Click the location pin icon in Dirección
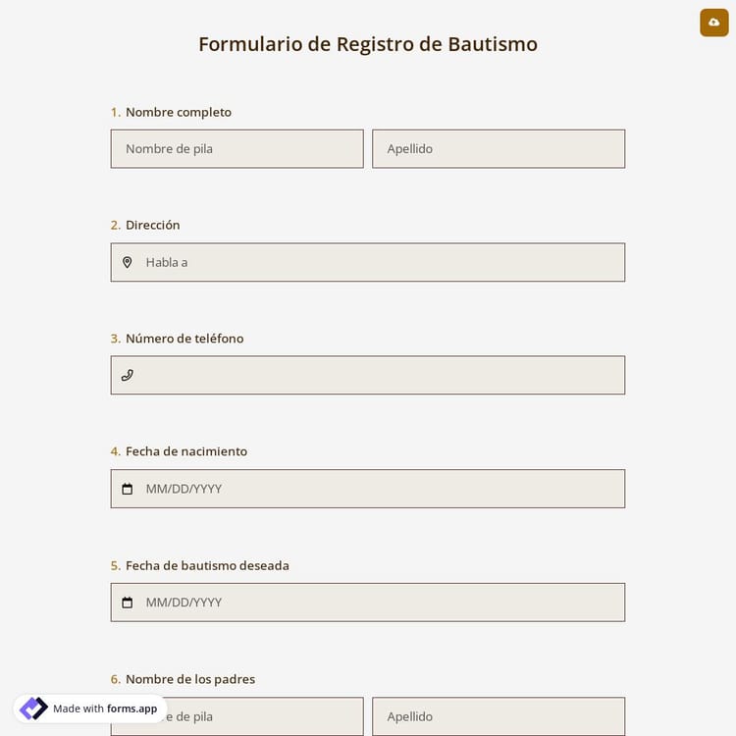 click(x=127, y=262)
